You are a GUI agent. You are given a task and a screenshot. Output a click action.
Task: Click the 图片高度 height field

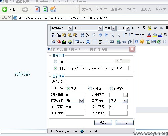click(119, 107)
